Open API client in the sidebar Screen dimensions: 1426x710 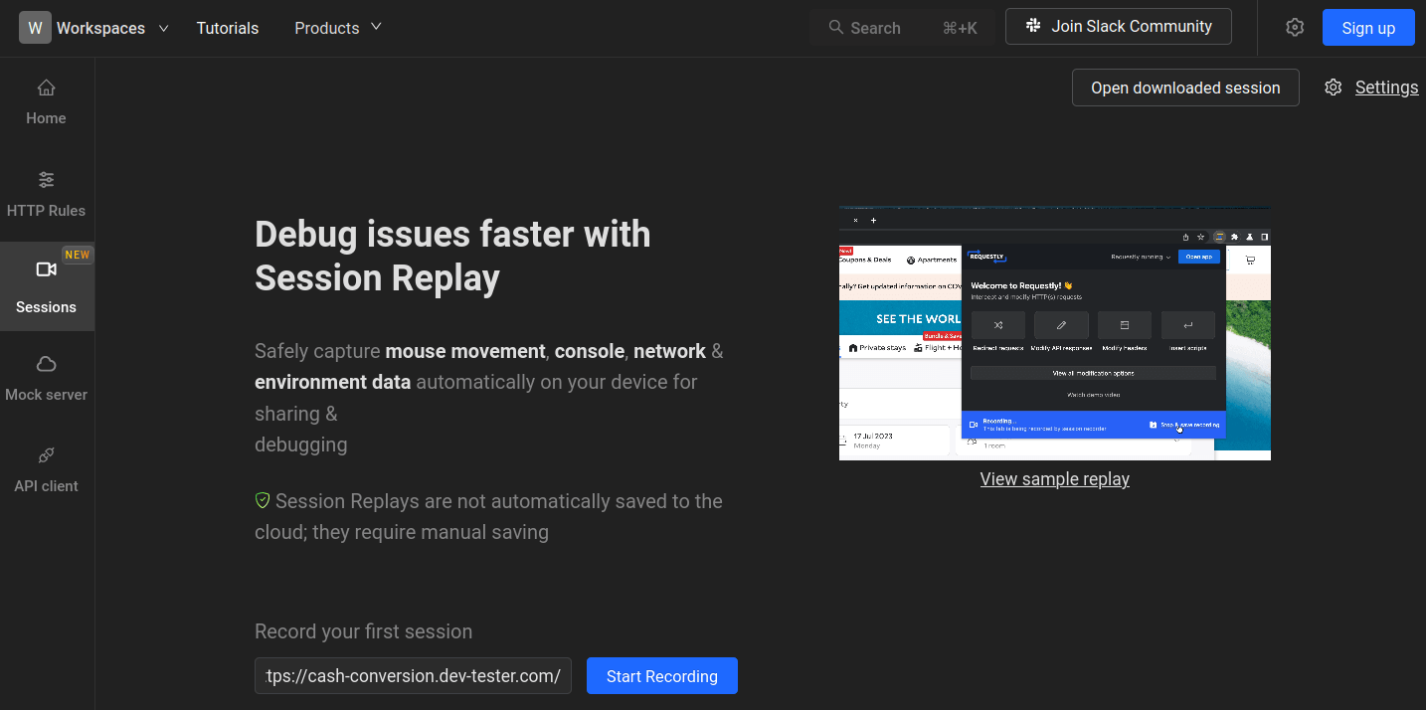point(47,470)
